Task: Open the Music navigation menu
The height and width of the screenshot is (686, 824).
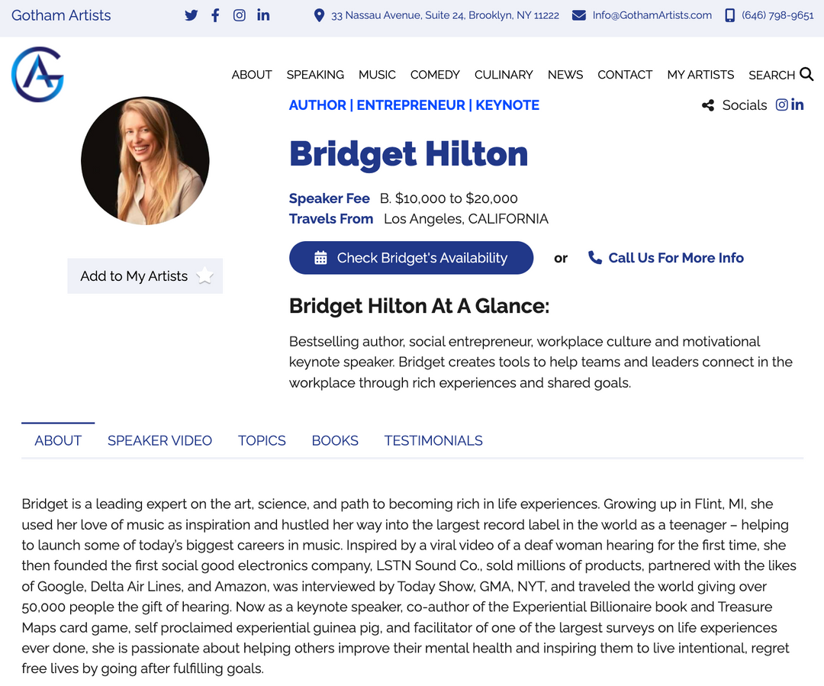Action: tap(377, 75)
